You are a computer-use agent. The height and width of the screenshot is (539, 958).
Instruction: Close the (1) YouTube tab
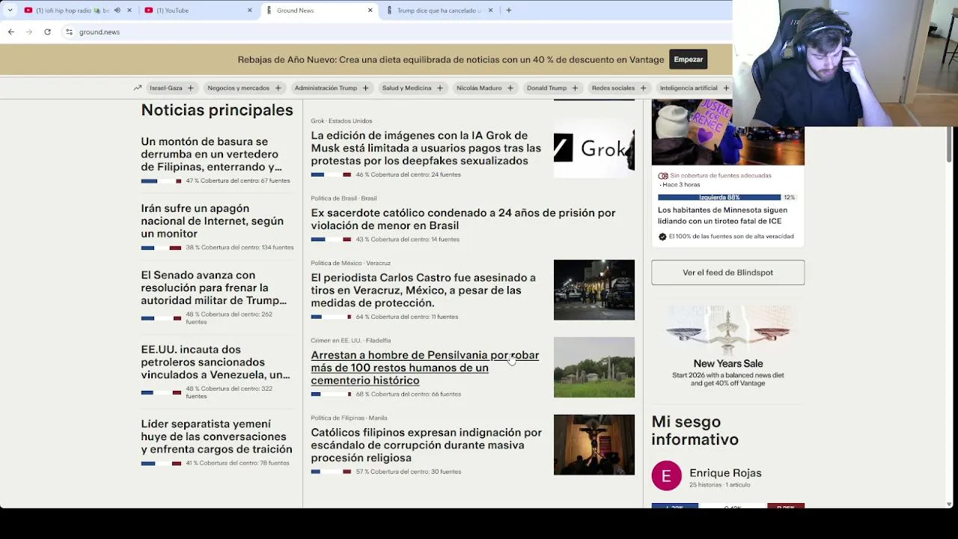point(250,10)
